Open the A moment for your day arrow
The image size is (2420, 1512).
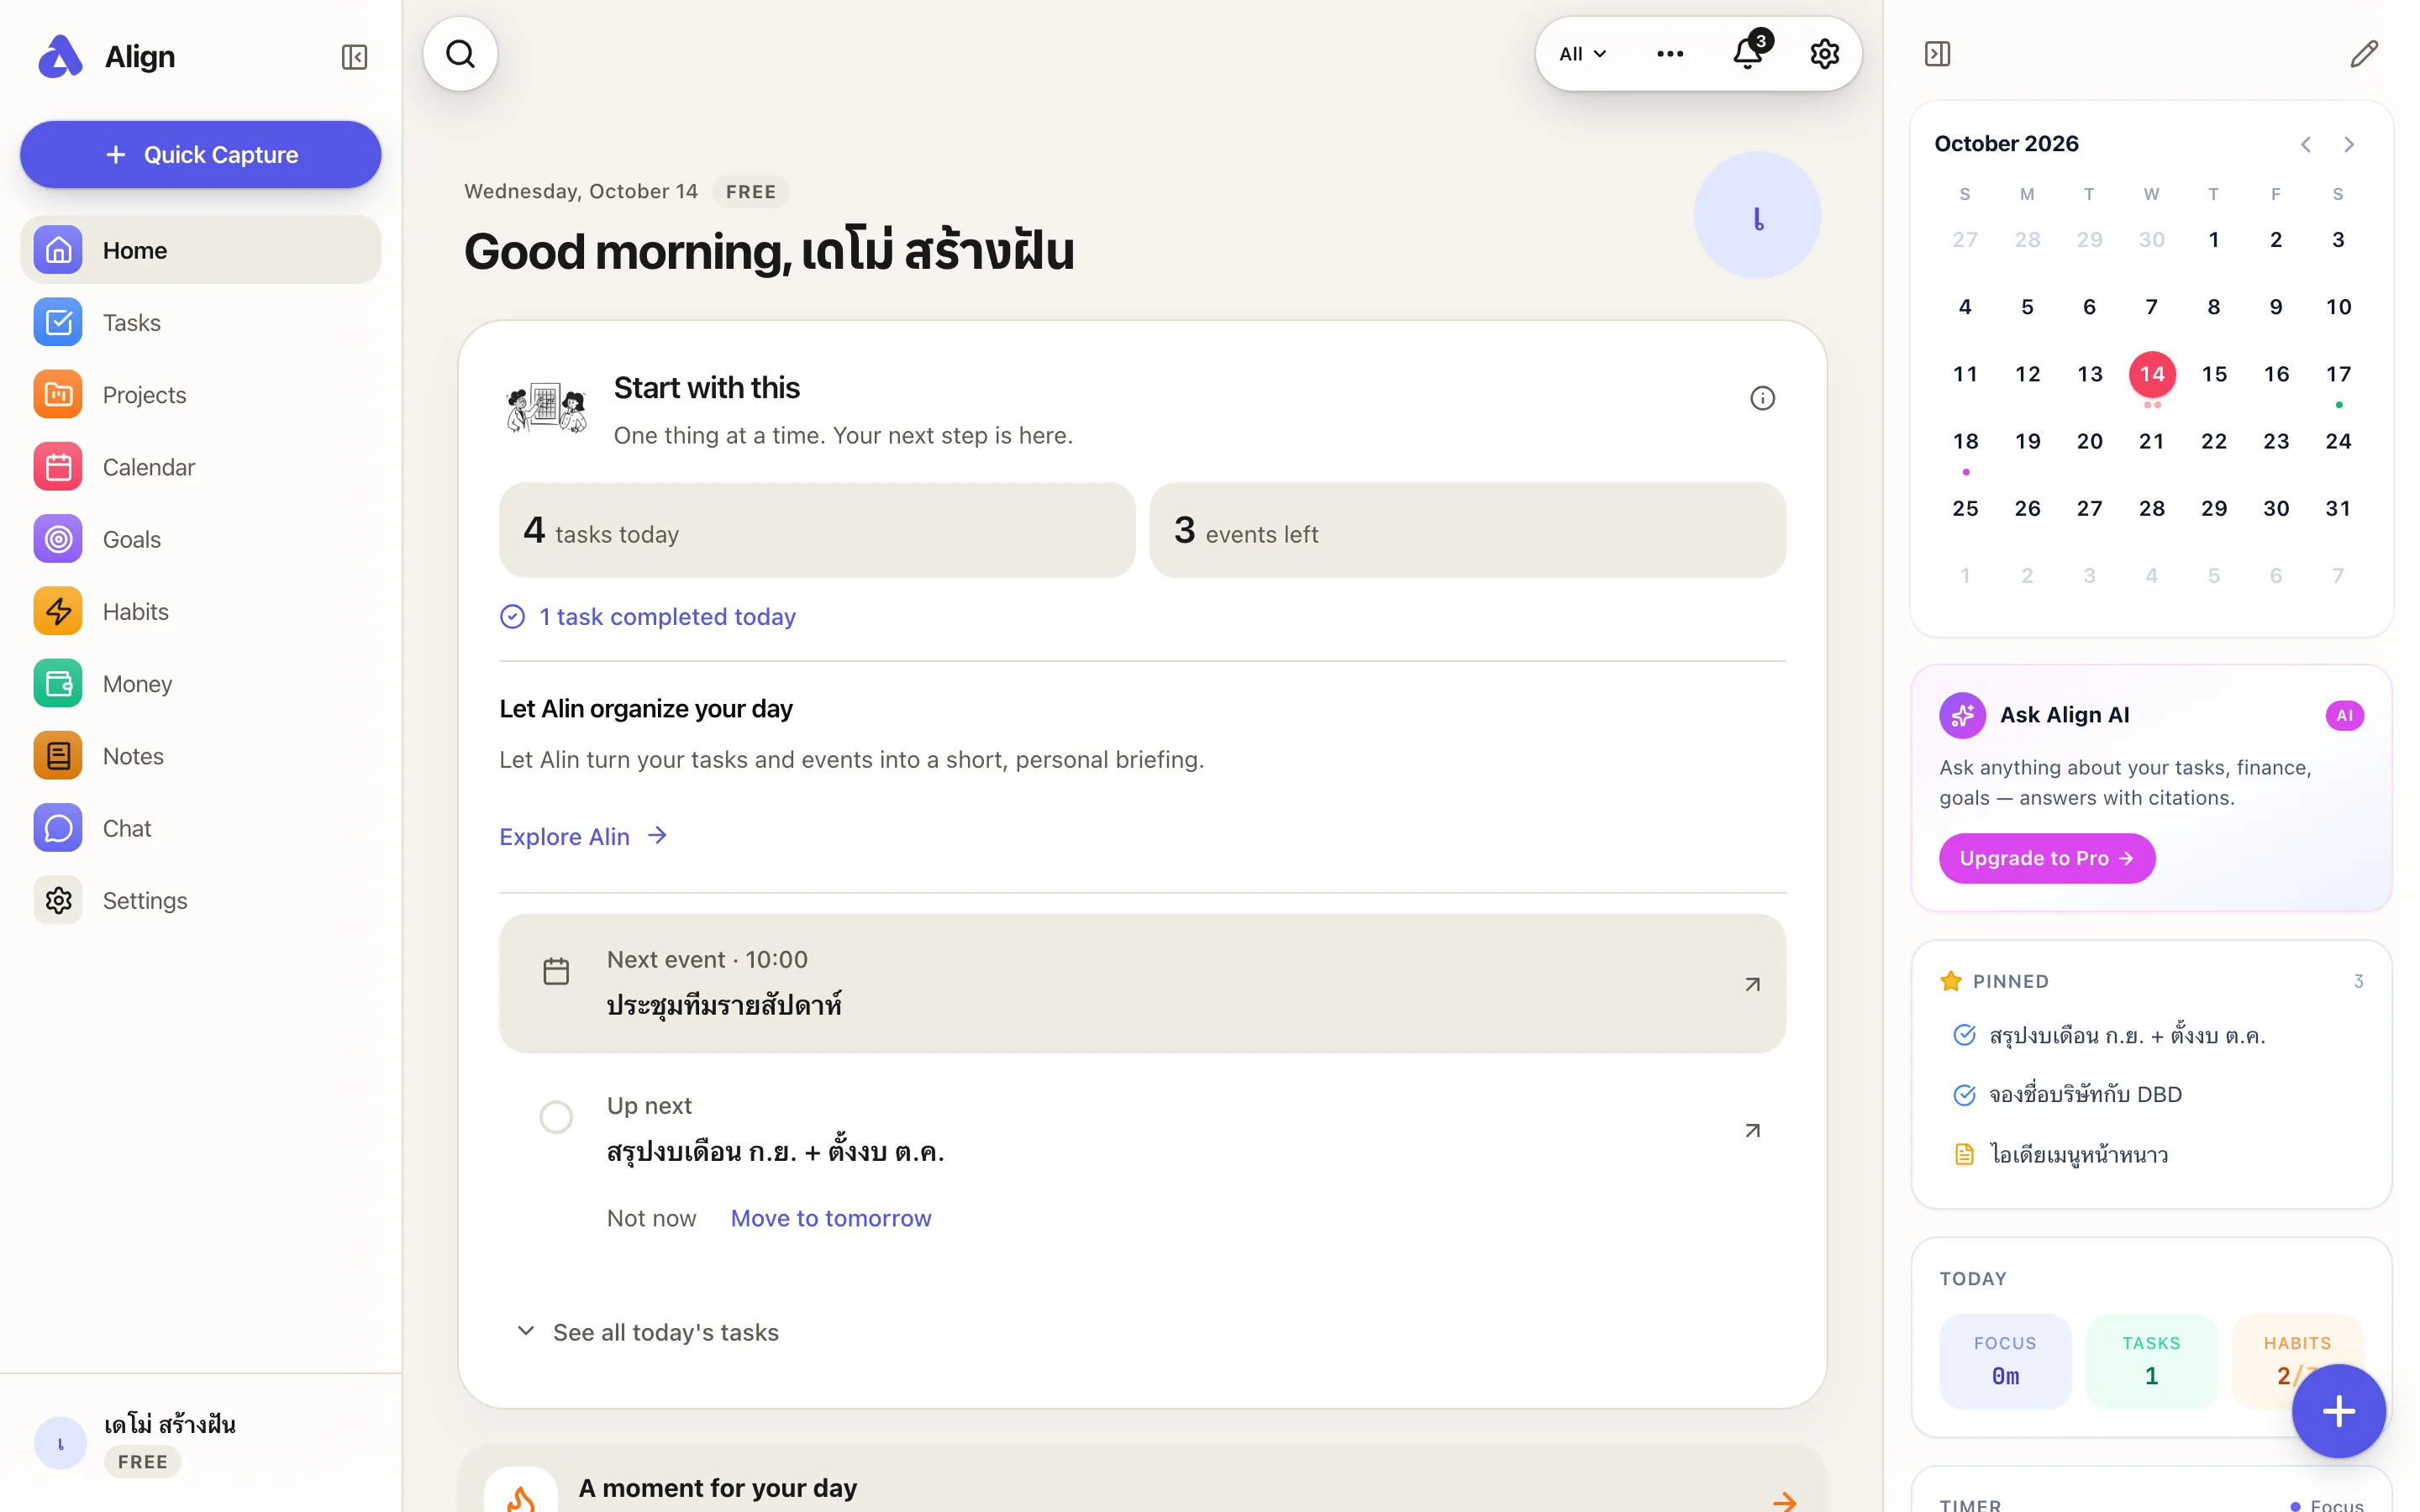coord(1784,1500)
